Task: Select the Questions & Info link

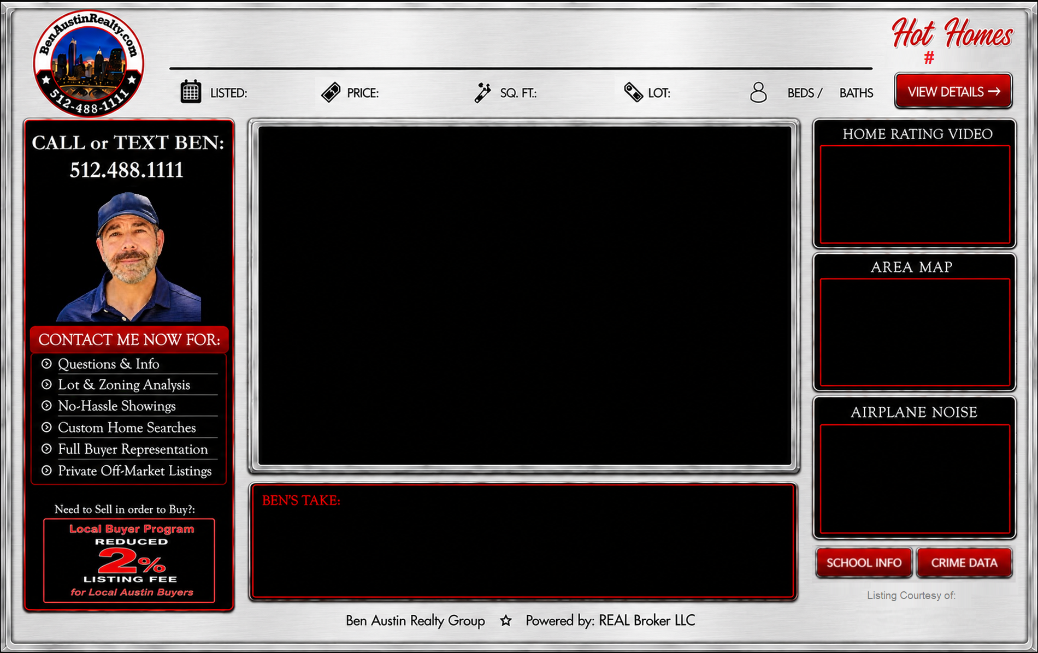Action: point(108,364)
